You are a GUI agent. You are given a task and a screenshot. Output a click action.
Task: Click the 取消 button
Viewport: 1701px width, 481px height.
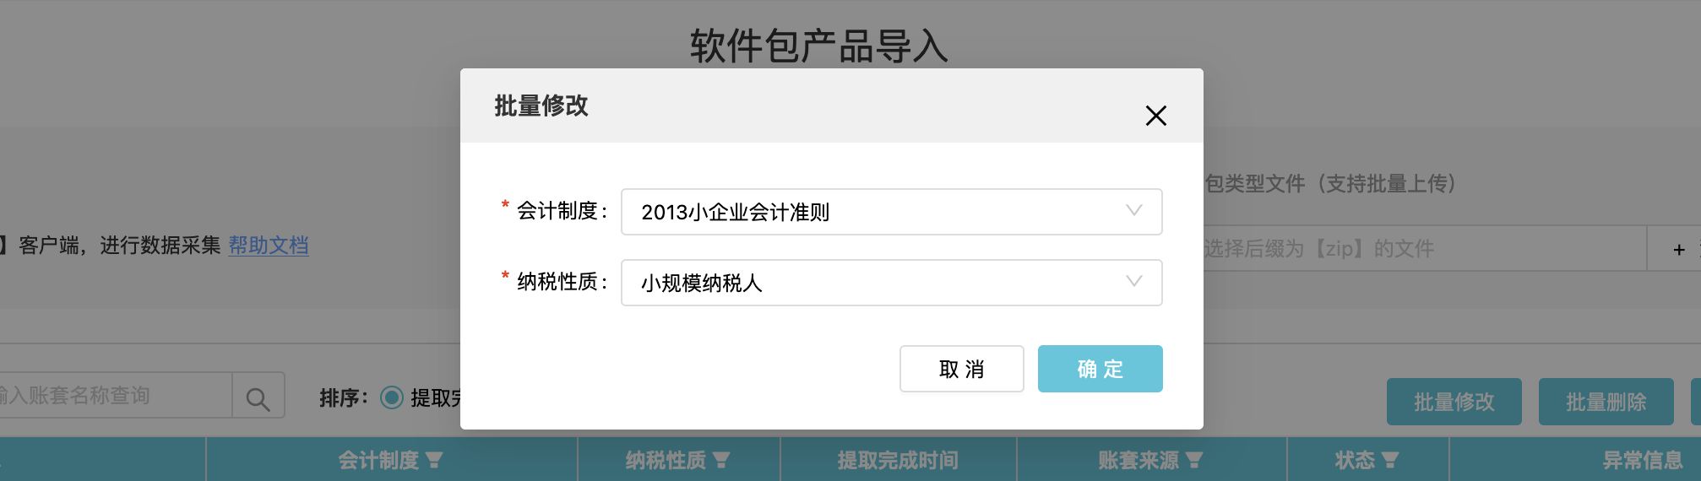click(961, 369)
